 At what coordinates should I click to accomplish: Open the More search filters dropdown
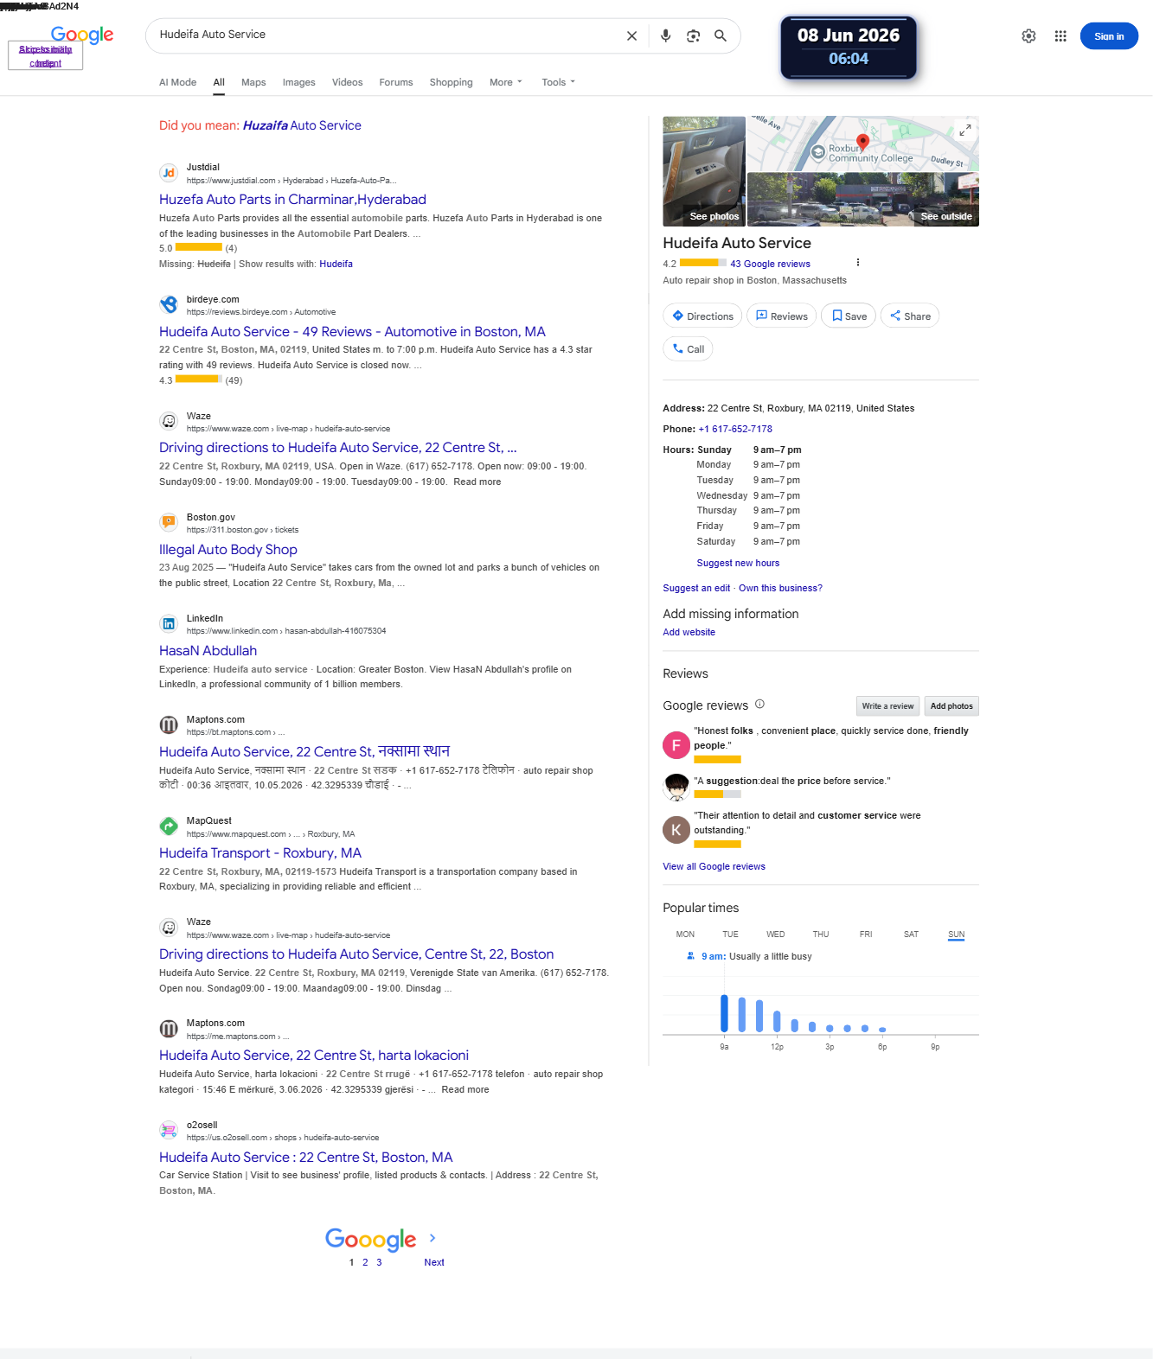pos(506,82)
